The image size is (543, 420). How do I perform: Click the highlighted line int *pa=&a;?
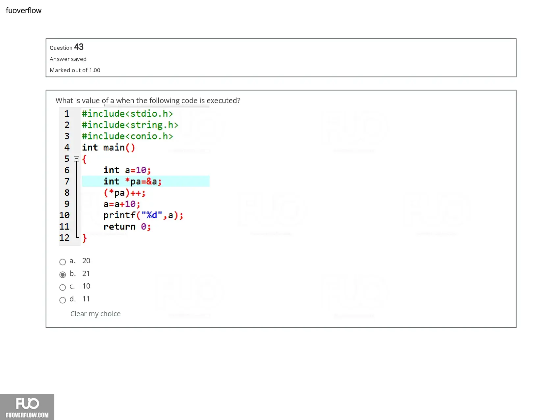point(145,181)
